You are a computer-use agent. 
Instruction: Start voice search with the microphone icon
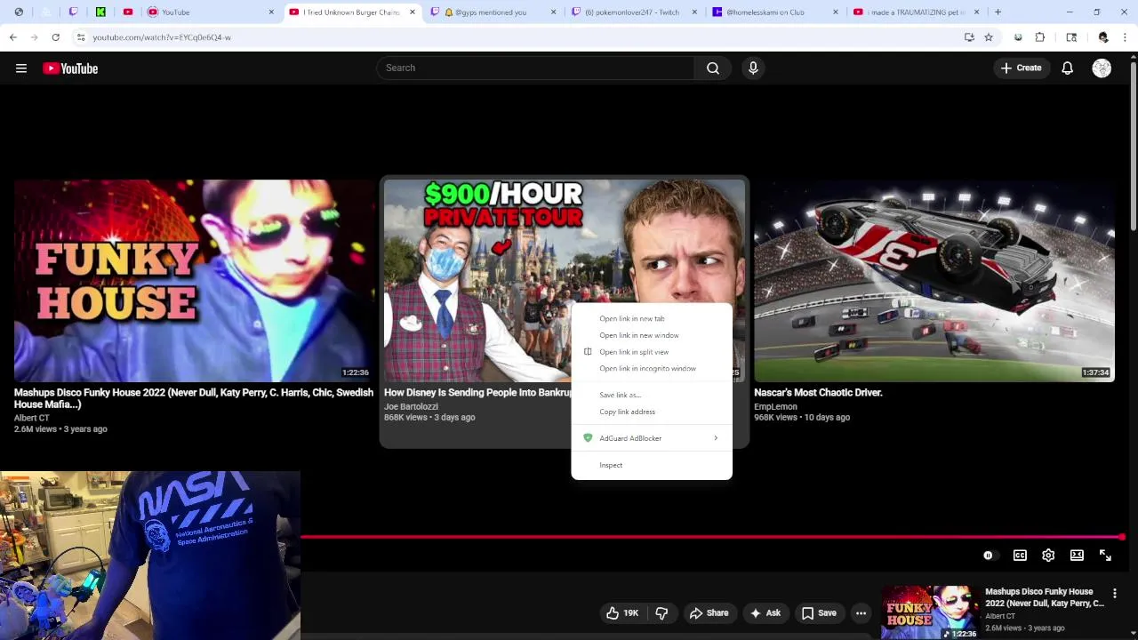(753, 68)
